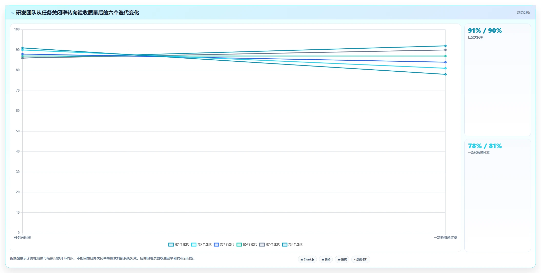
Task: Toggle the 第3个迭代 legend series
Action: [x=224, y=244]
